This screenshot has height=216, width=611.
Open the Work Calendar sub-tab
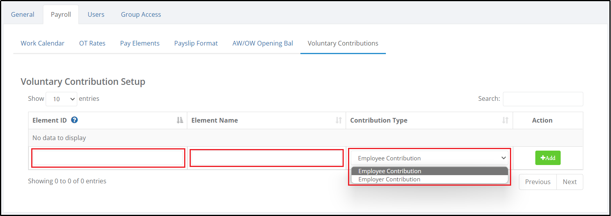coord(43,43)
